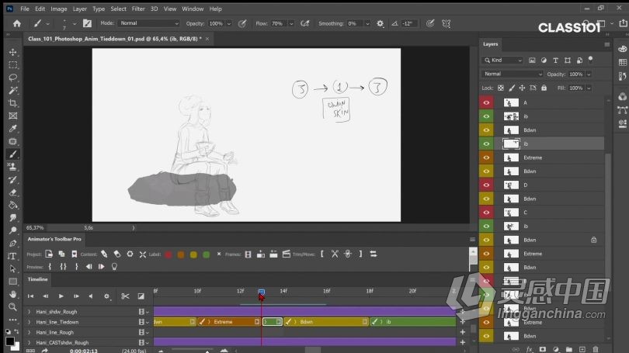629x353 pixels.
Task: Click the onion skin lightbulb icon
Action: (x=114, y=266)
